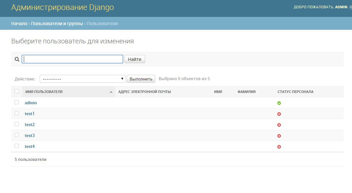Click the search magnifier icon
352x193 pixels.
17,59
